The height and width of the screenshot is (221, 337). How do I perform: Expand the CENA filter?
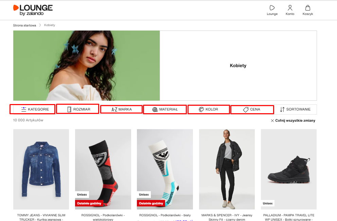[252, 109]
